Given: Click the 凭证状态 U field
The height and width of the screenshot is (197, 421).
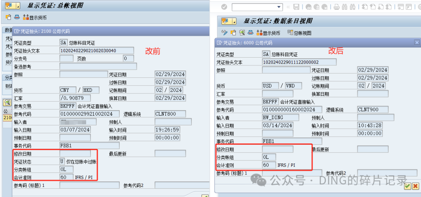Looking at the screenshot, I should [x=62, y=162].
